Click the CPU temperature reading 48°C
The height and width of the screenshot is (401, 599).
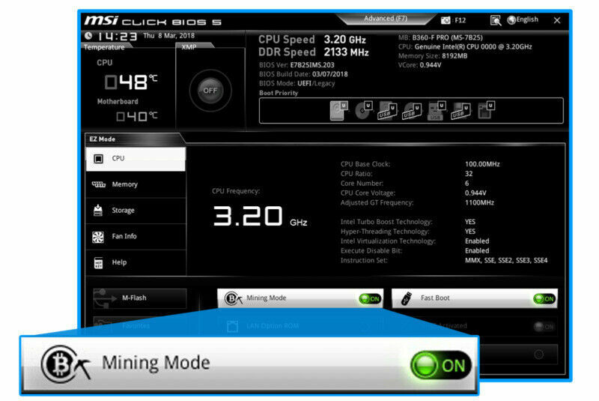click(131, 82)
